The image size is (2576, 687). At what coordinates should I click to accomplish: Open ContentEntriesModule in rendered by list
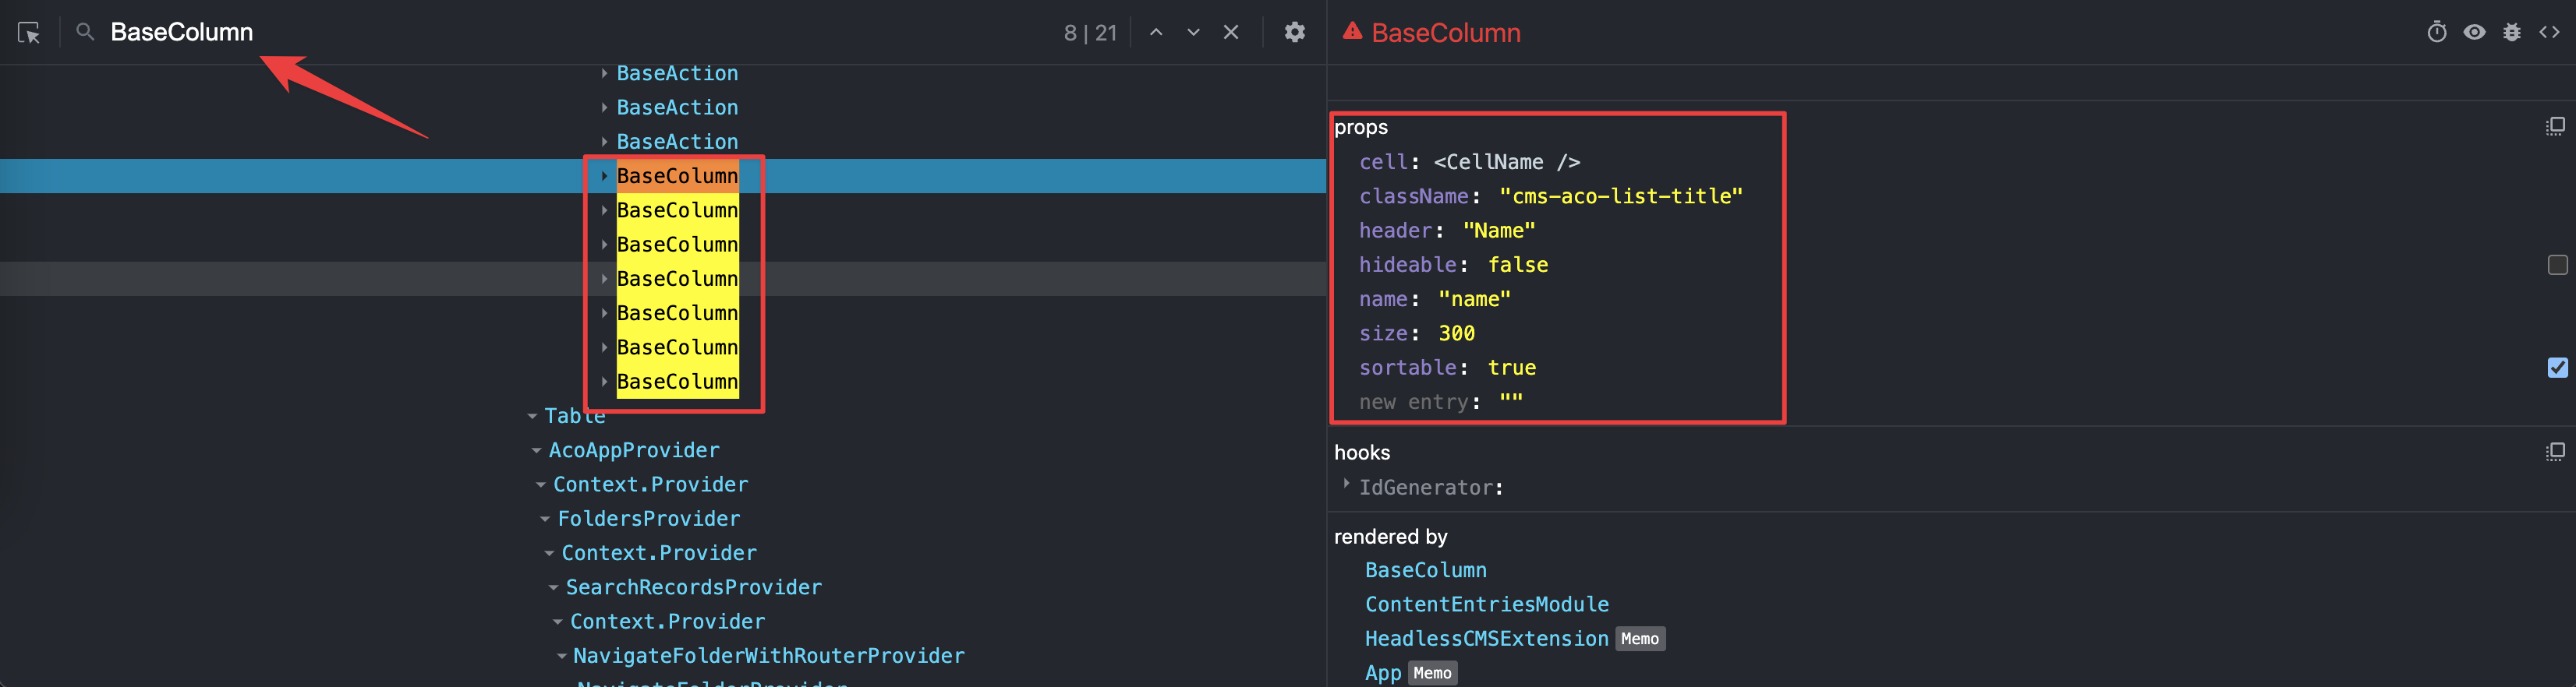coord(1486,605)
